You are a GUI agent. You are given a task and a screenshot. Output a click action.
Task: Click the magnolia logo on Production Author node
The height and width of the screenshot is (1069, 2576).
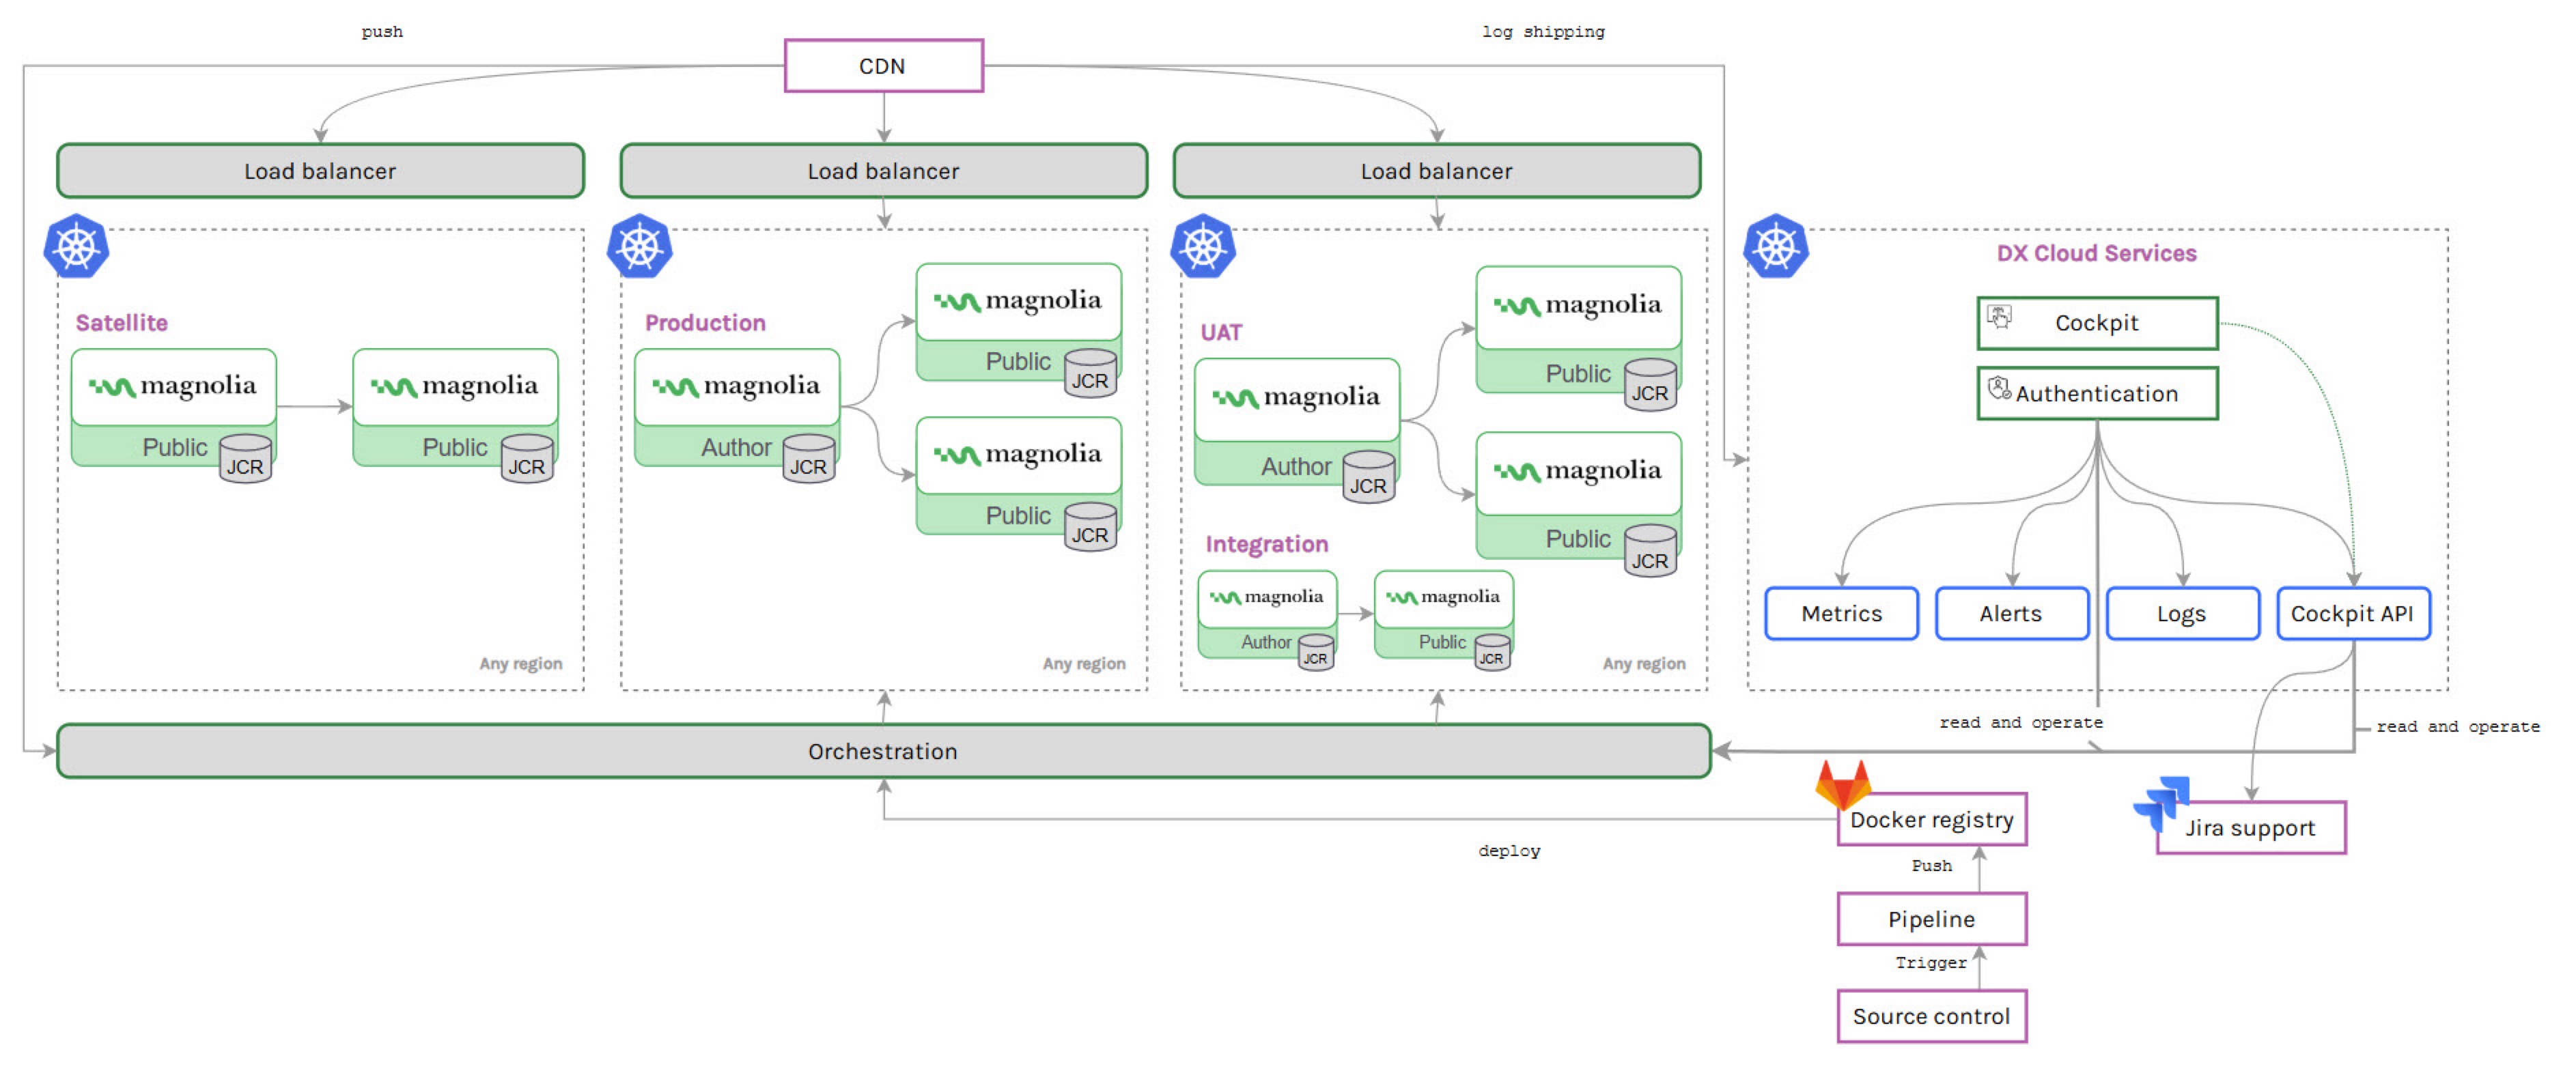[736, 386]
